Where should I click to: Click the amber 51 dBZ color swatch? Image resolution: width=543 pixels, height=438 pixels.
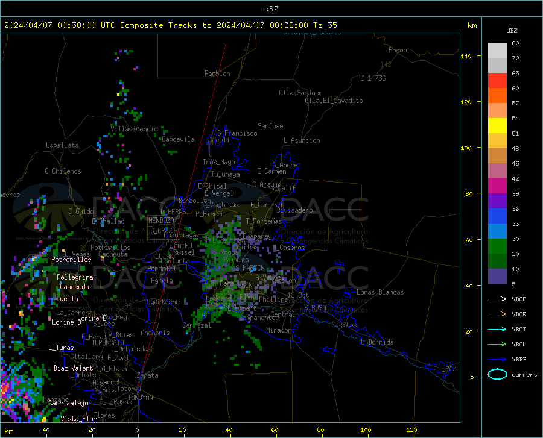tap(497, 141)
